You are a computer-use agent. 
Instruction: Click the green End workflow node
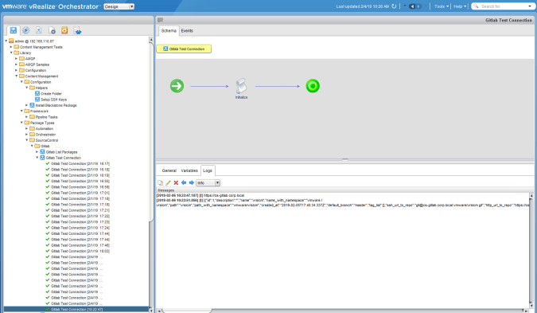[x=313, y=86]
